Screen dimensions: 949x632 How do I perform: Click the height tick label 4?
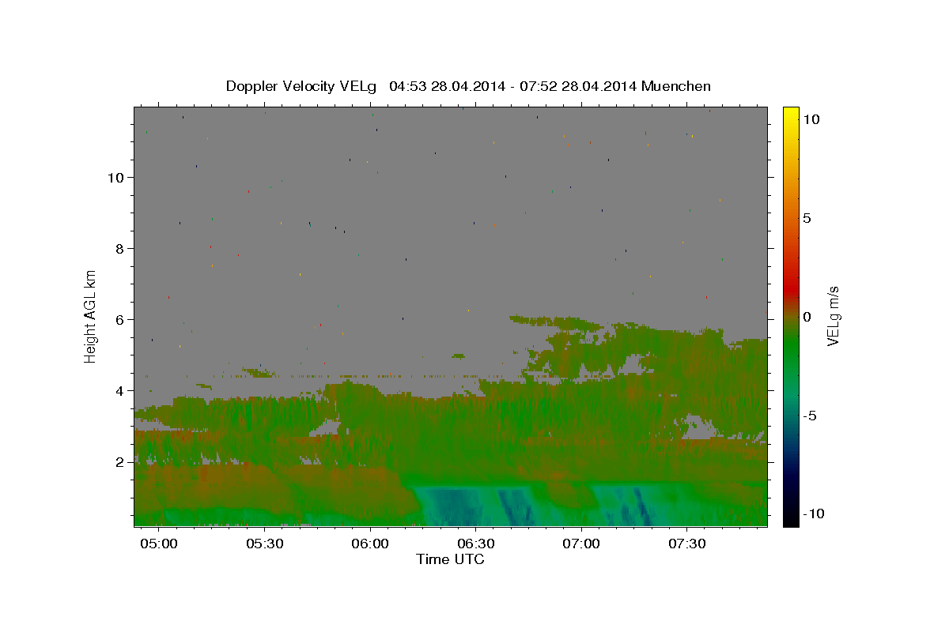[x=121, y=391]
